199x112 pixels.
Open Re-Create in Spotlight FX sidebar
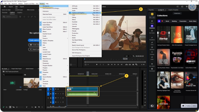coord(152,32)
